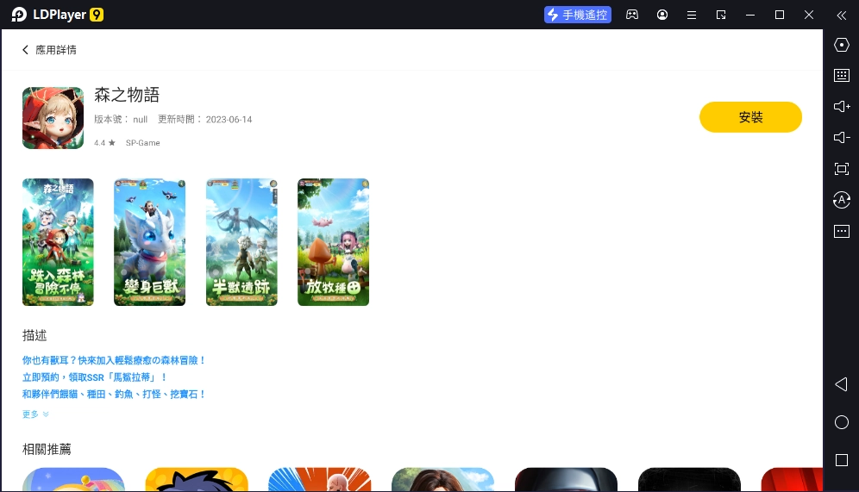The image size is (859, 492).
Task: Expand description with 更多 link
Action: (x=35, y=414)
